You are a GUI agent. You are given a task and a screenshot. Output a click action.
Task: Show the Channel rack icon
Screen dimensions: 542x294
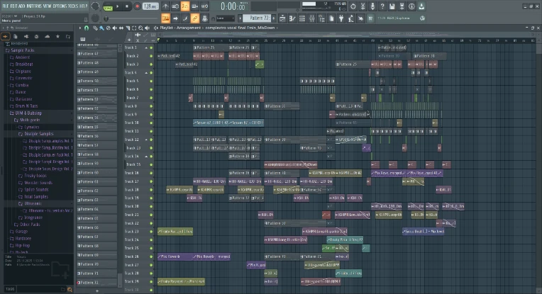302,18
